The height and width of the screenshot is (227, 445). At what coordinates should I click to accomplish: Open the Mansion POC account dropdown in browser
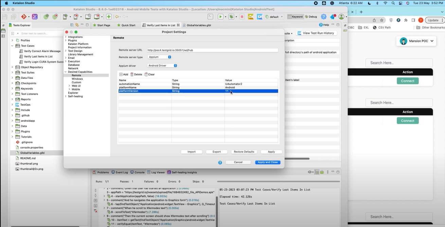pyautogui.click(x=416, y=41)
